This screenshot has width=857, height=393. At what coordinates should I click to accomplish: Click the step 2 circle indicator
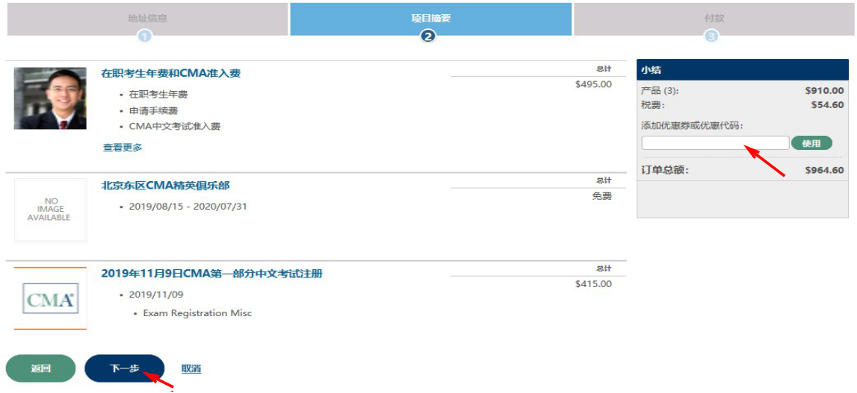pos(428,36)
